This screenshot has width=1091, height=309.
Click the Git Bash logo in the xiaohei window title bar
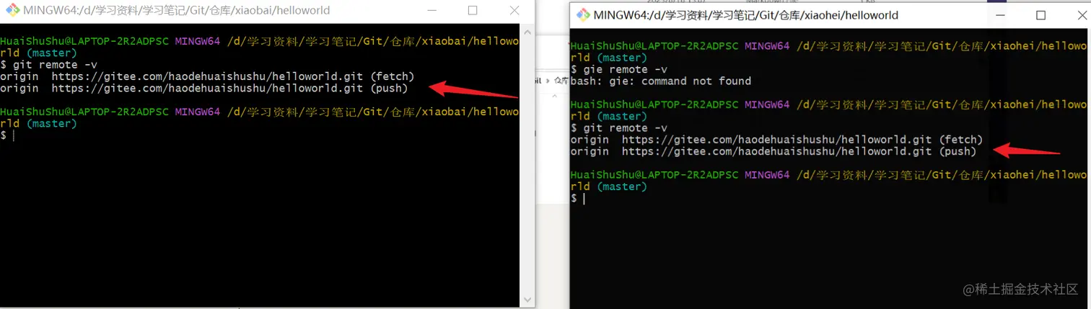582,14
